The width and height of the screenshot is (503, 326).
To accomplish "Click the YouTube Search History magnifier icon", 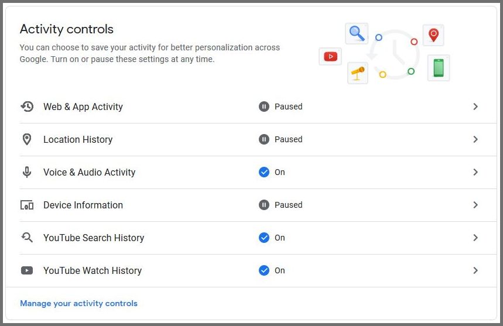I will point(27,238).
